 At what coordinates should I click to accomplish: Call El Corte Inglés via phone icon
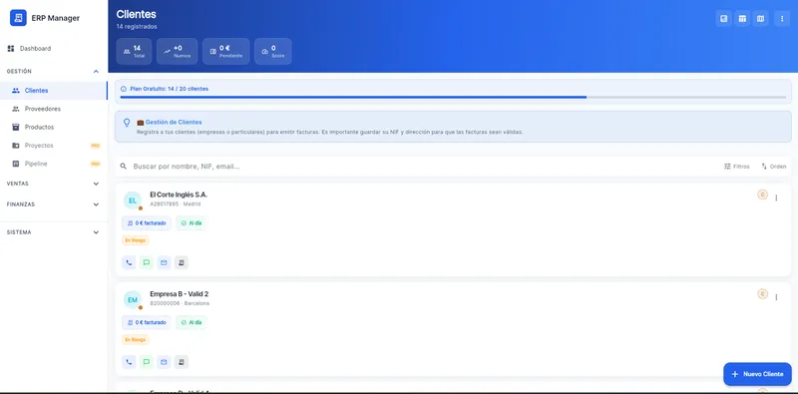(x=129, y=262)
